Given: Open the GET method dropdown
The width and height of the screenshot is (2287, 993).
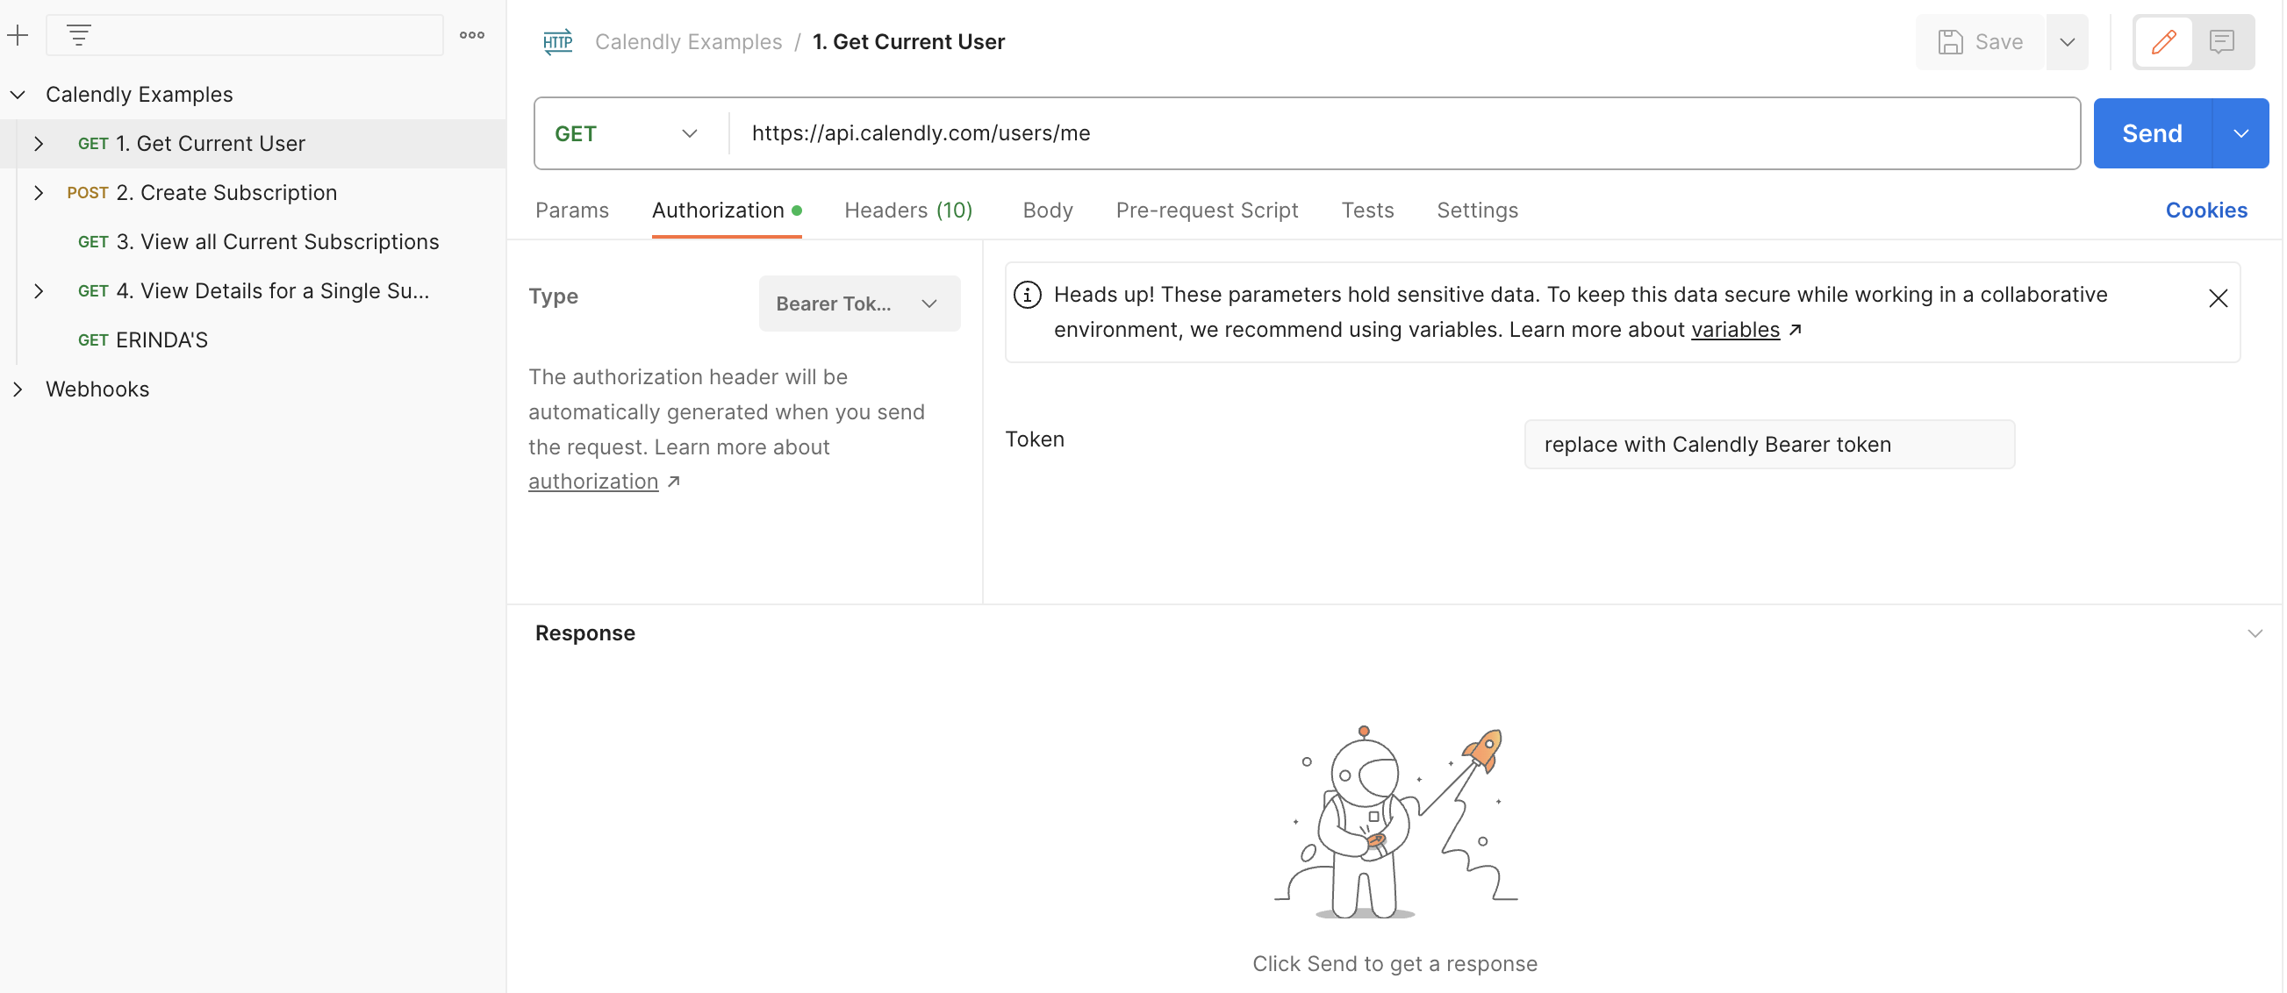Looking at the screenshot, I should pyautogui.click(x=627, y=134).
